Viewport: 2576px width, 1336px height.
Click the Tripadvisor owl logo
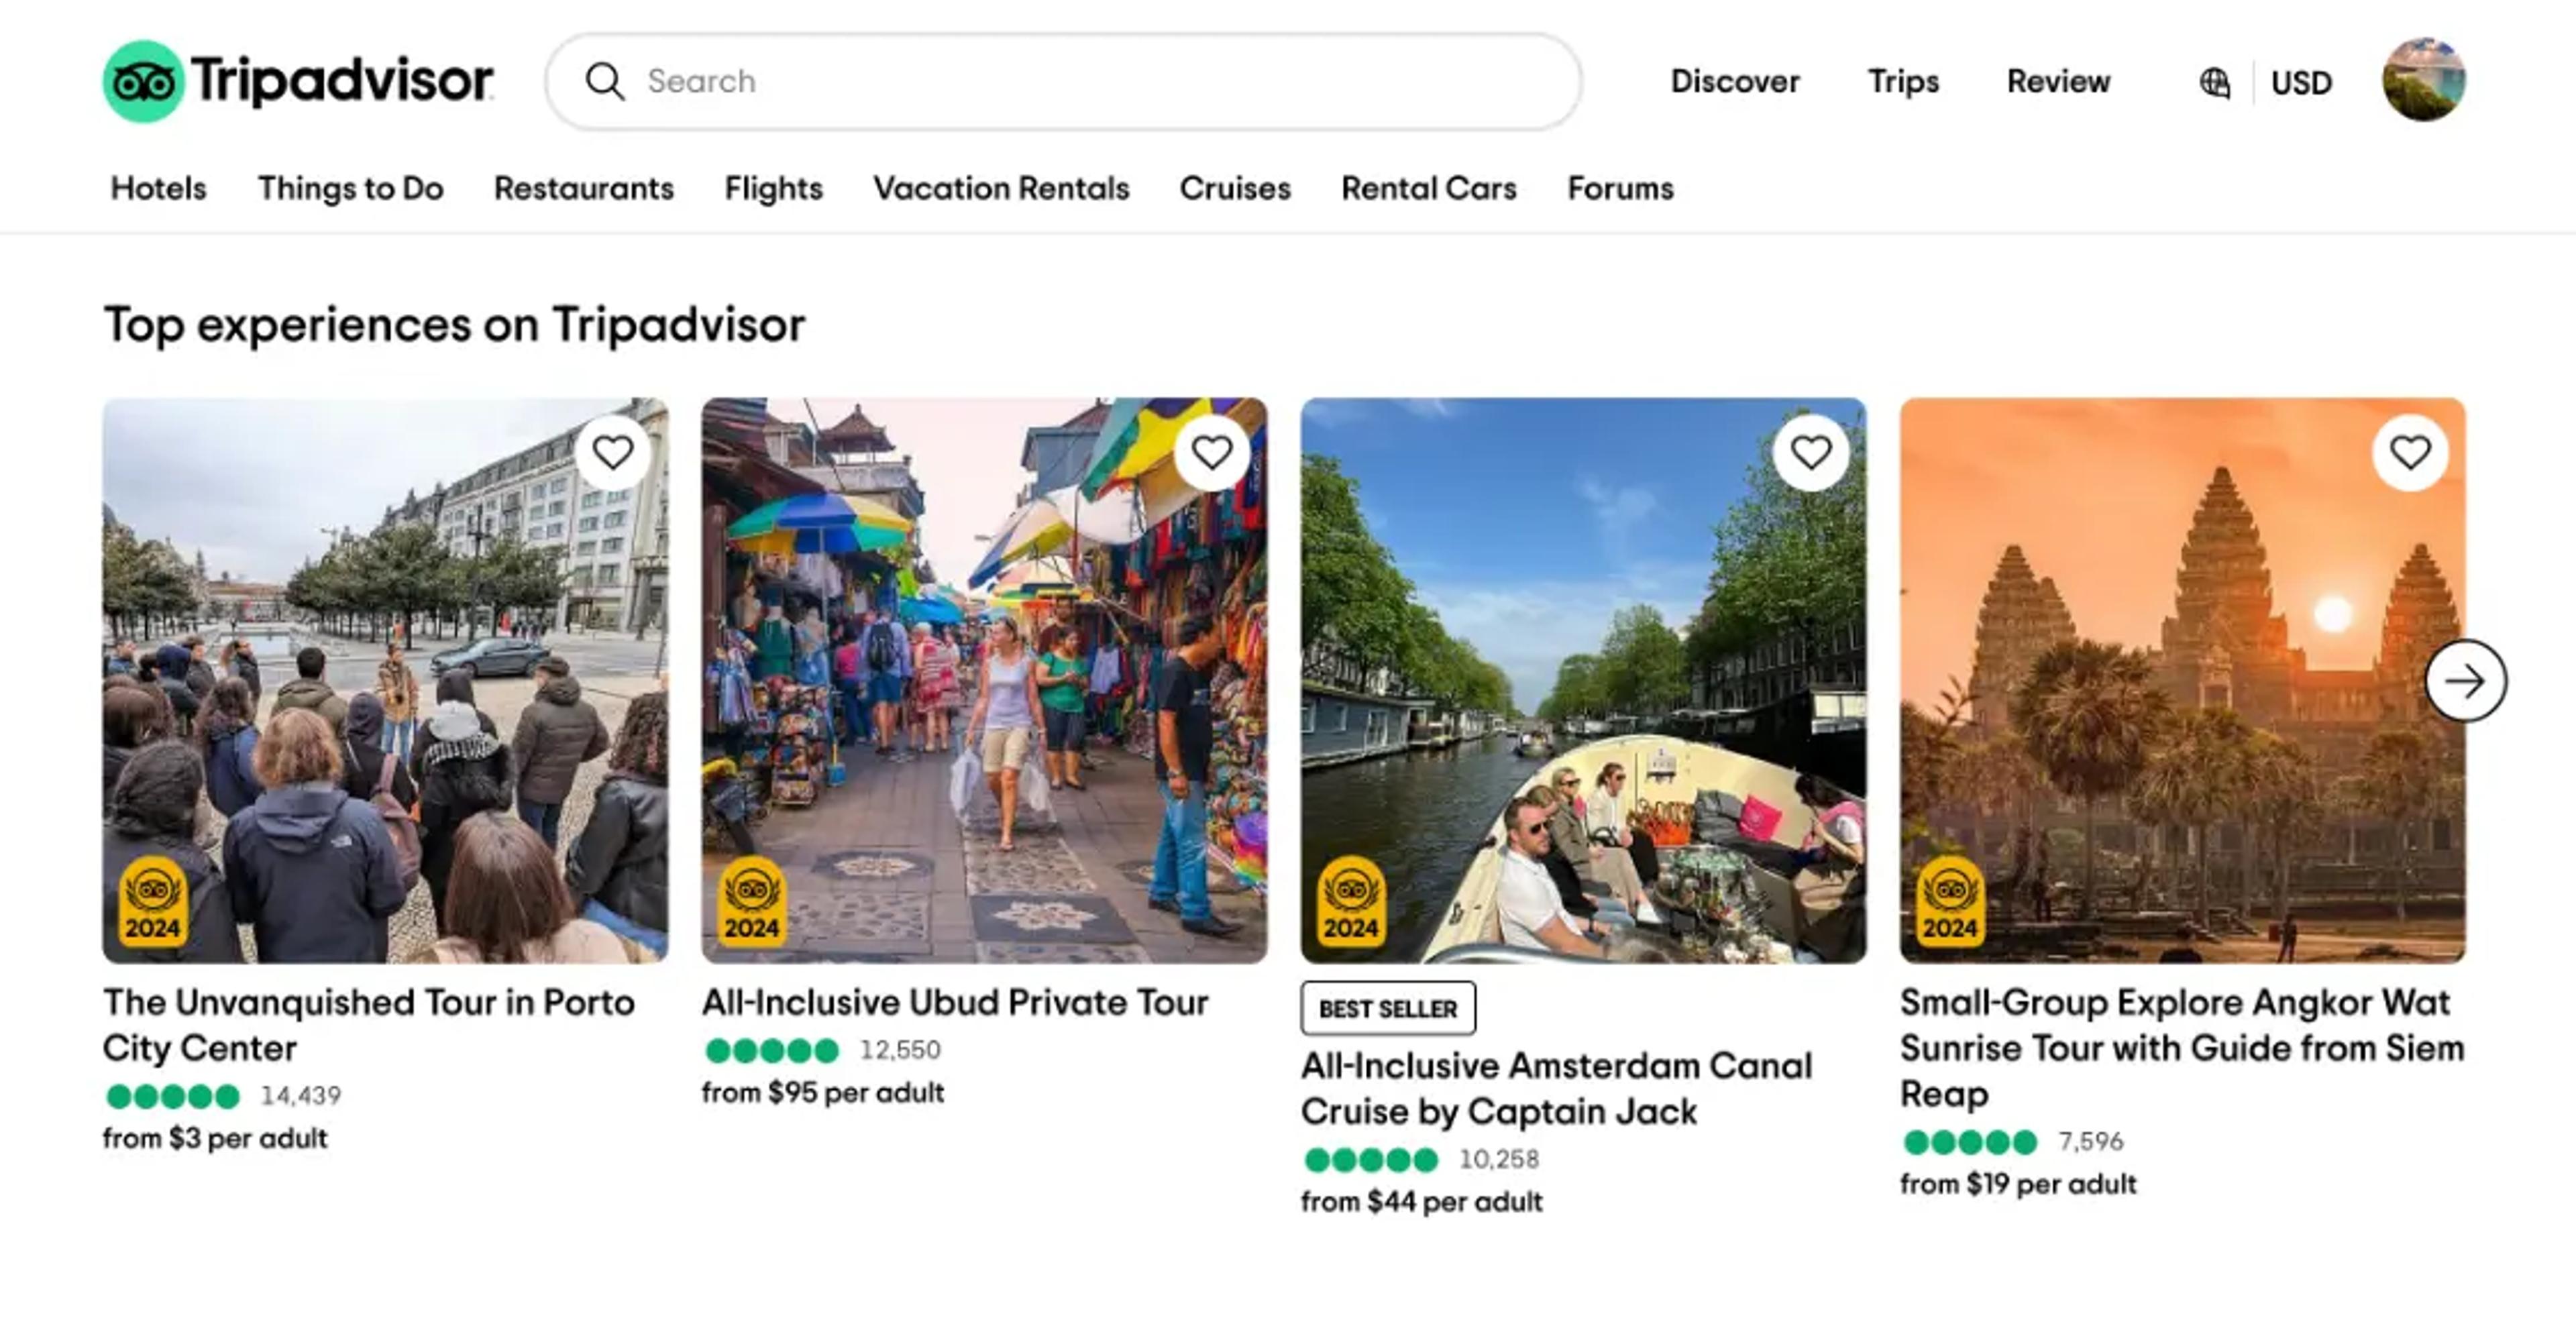coord(144,81)
